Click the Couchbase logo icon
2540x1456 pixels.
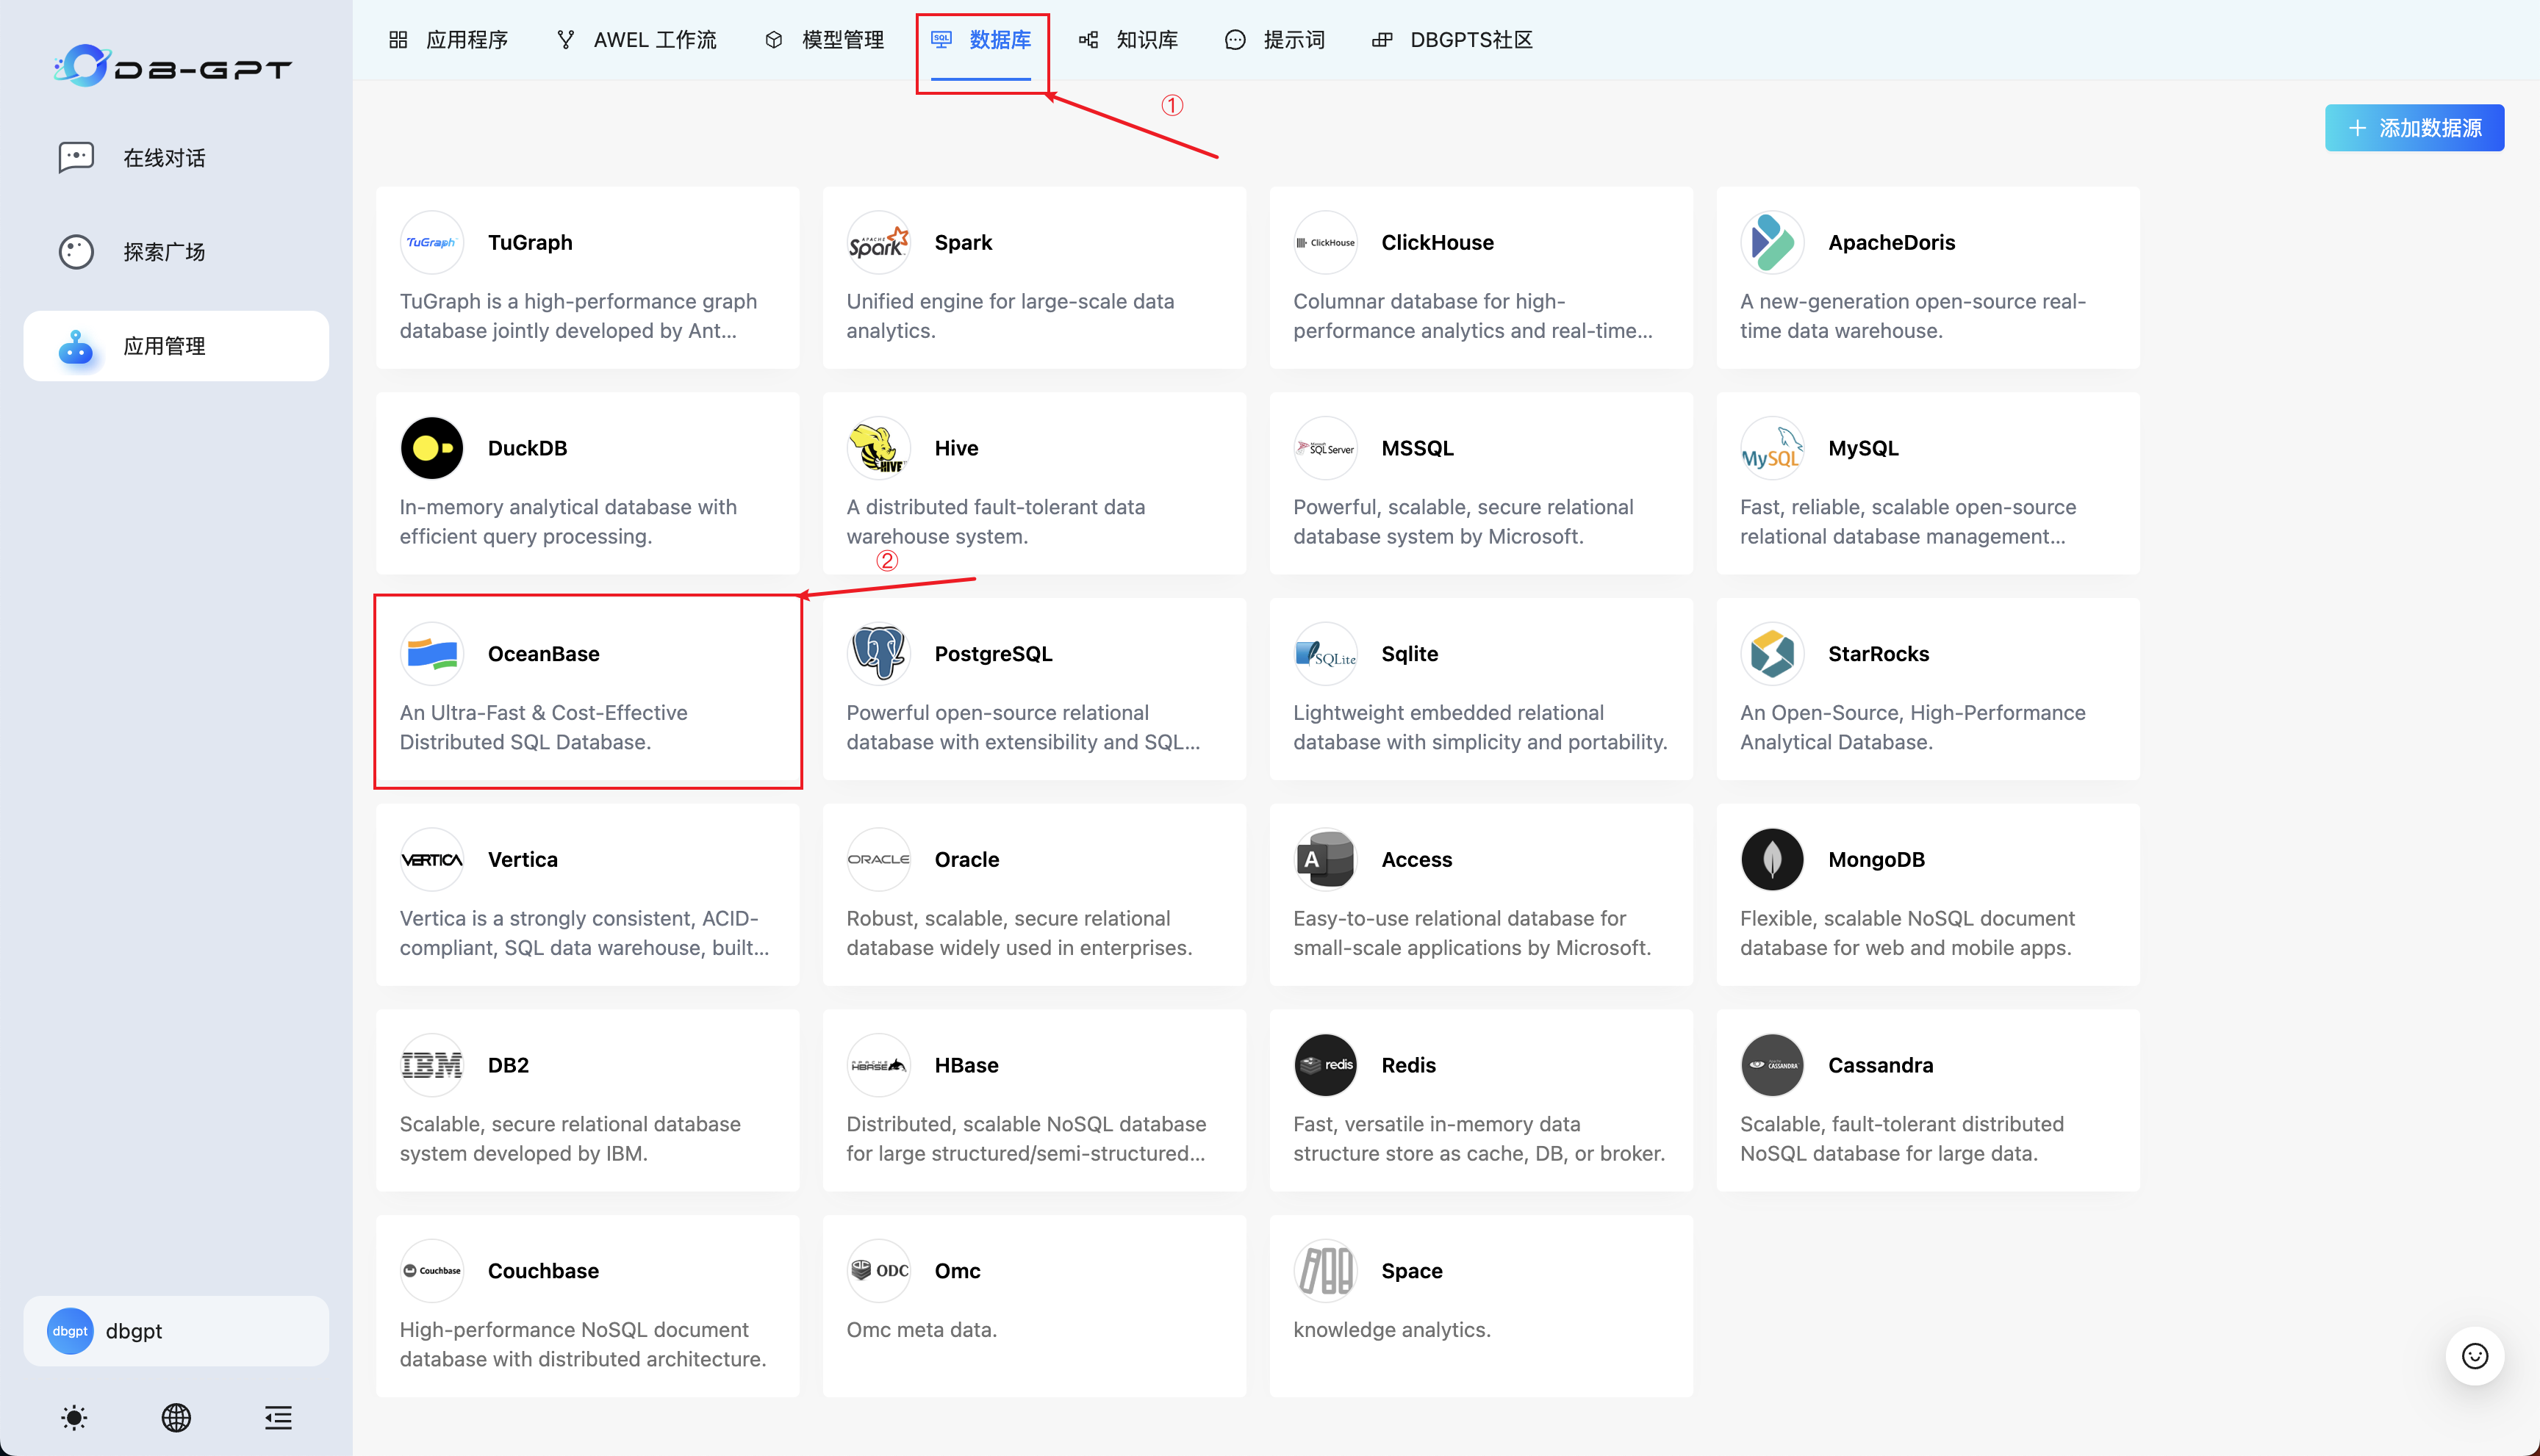point(432,1271)
